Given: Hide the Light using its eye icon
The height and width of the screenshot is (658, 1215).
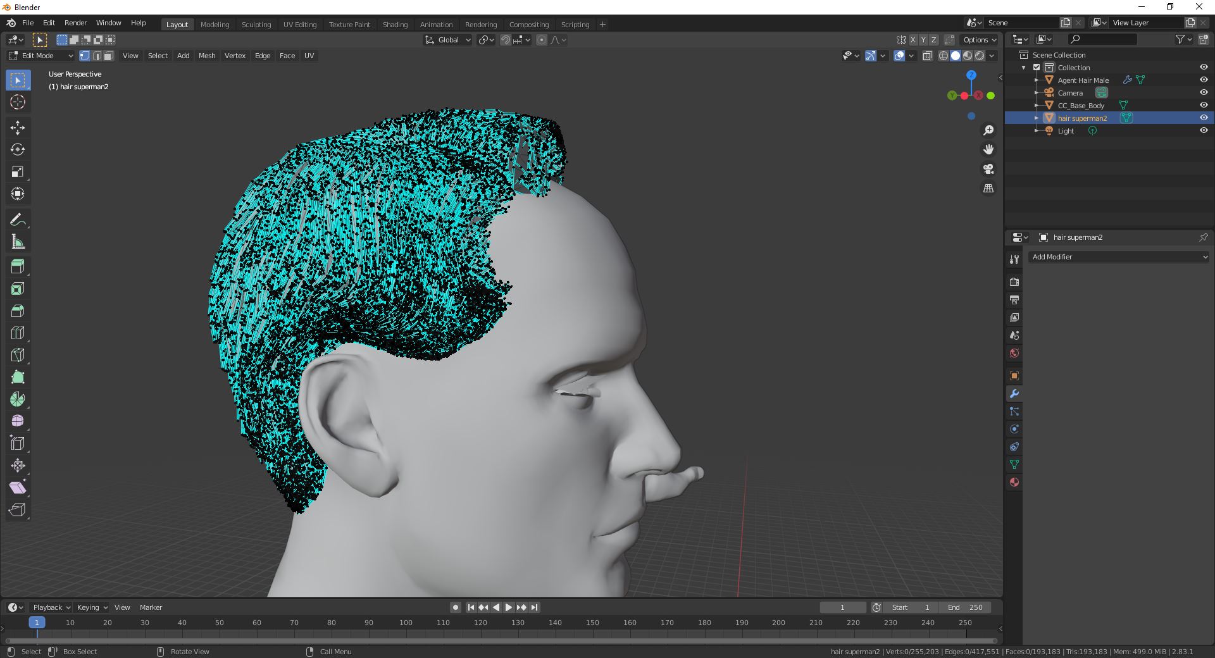Looking at the screenshot, I should pos(1204,130).
